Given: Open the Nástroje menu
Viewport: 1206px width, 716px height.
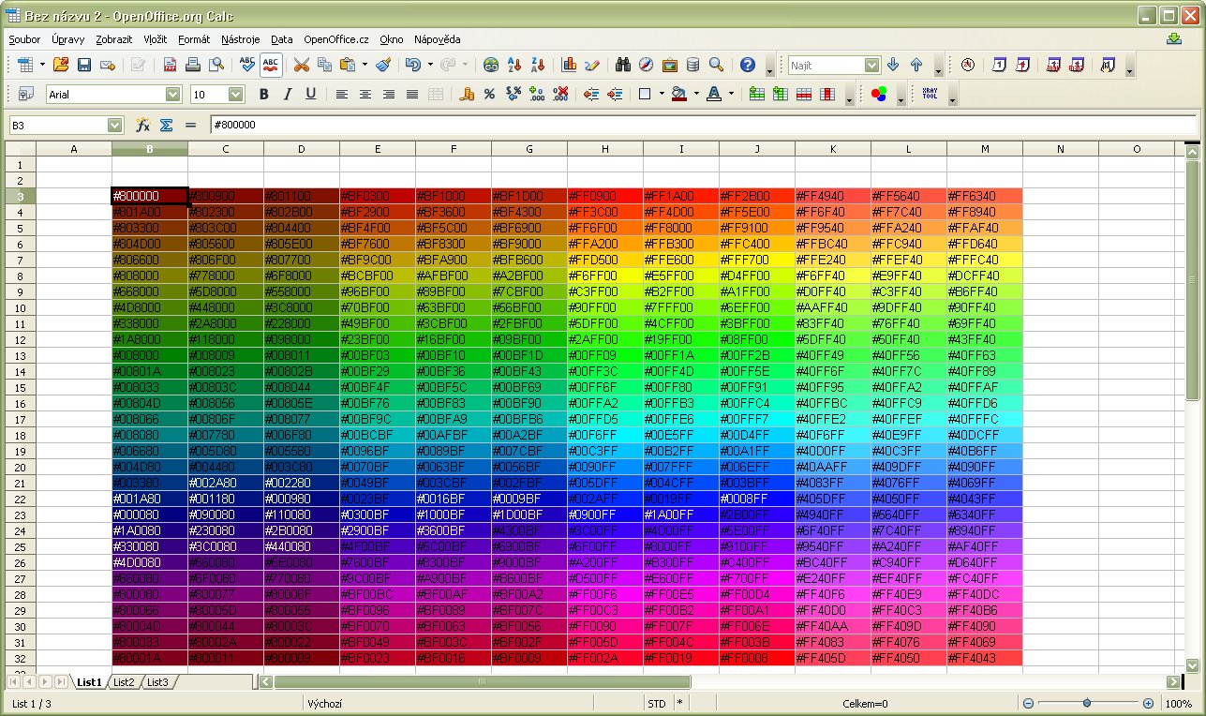Looking at the screenshot, I should [241, 39].
